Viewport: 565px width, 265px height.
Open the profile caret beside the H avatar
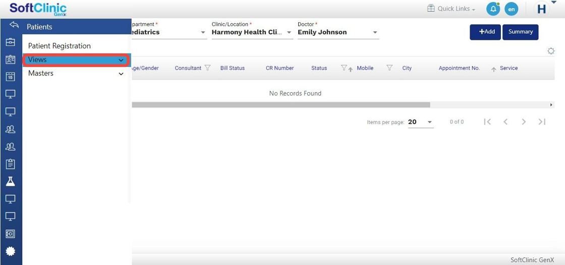[x=553, y=3]
